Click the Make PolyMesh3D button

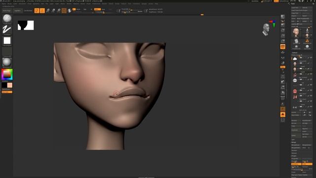tap(305, 19)
